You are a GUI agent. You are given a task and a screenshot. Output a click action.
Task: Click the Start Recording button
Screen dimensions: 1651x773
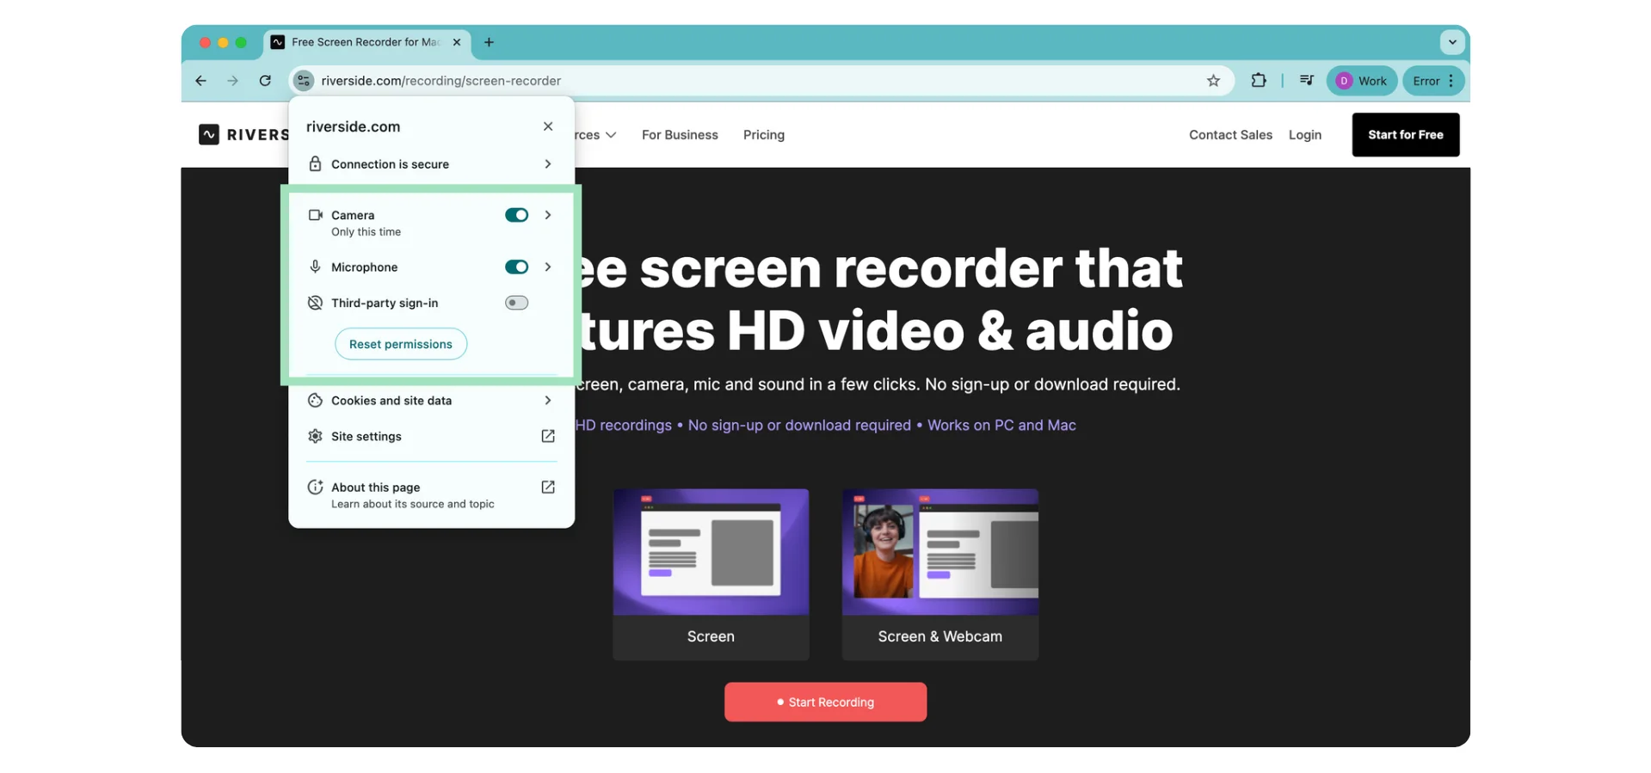point(826,702)
